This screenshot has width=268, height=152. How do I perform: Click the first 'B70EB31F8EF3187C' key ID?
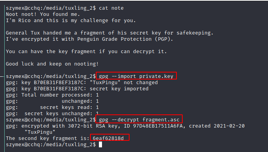point(59,83)
